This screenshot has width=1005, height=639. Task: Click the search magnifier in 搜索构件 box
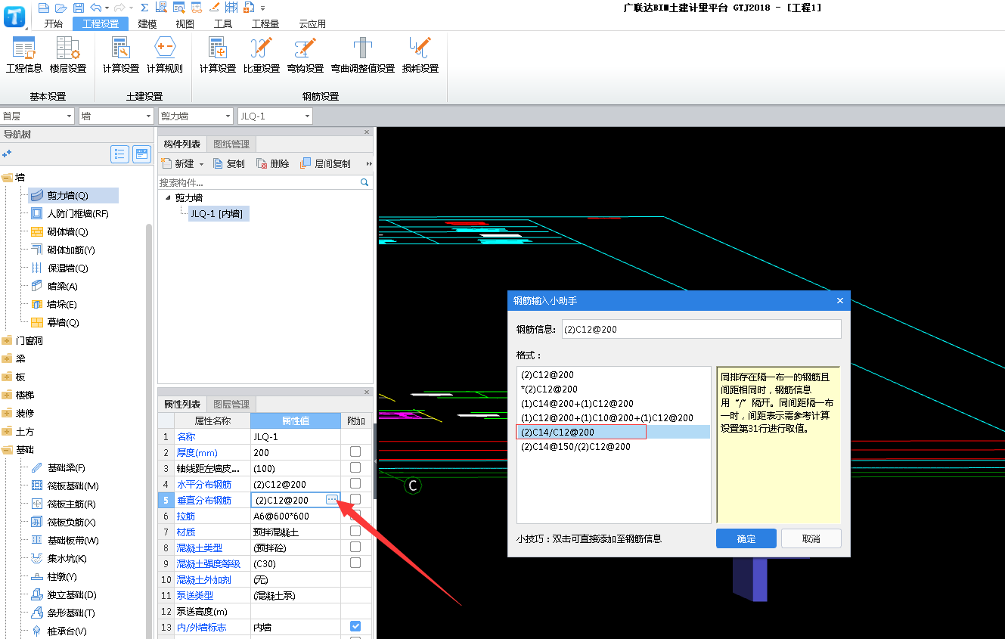pyautogui.click(x=364, y=182)
